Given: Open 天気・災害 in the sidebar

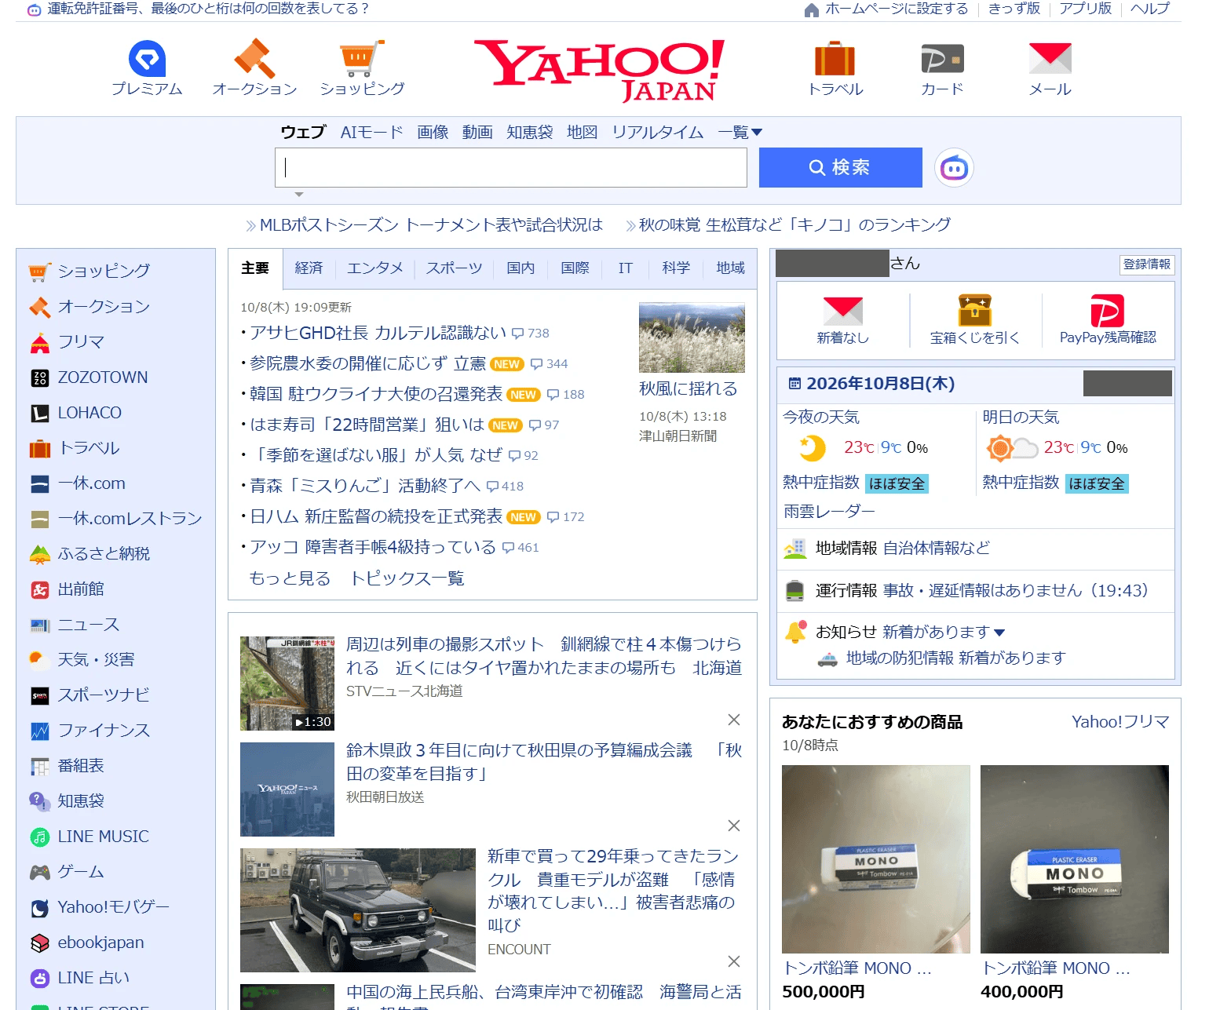Looking at the screenshot, I should pos(96,660).
